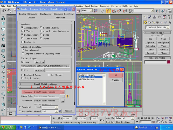Image resolution: width=173 pixels, height=130 pixels.
Task: Toggle the Set Key mode key icon
Action: (x=102, y=120)
